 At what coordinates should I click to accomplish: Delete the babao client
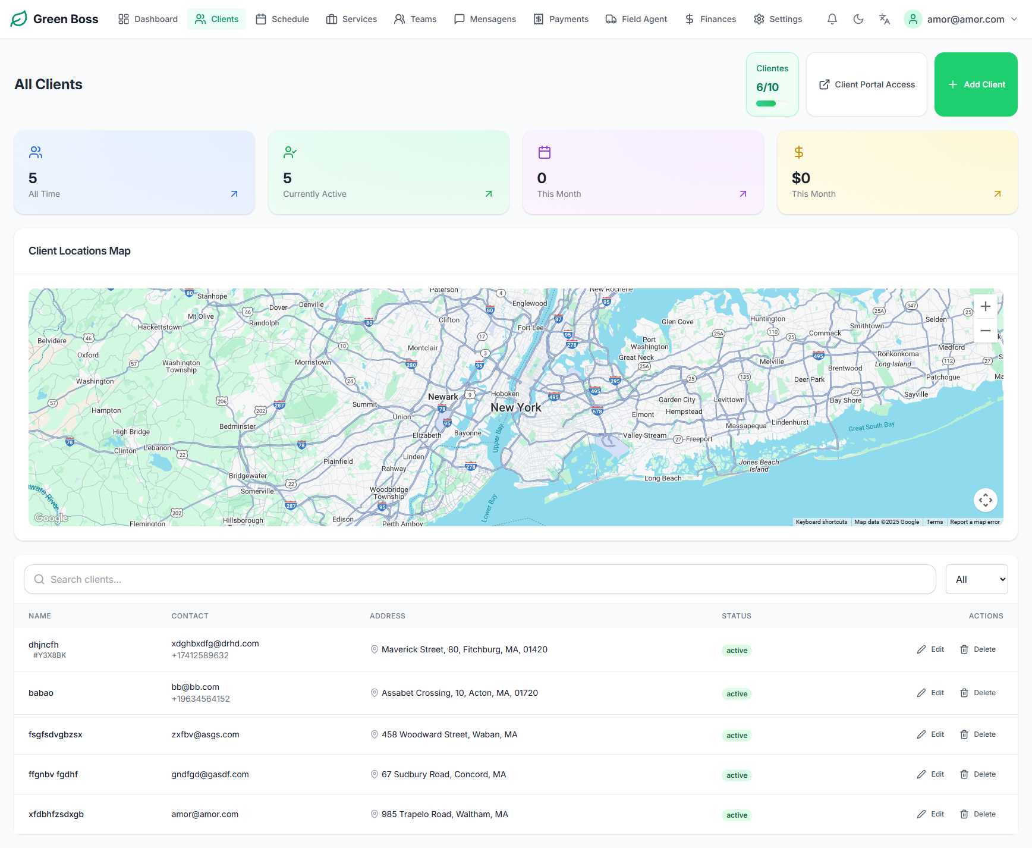pos(978,693)
